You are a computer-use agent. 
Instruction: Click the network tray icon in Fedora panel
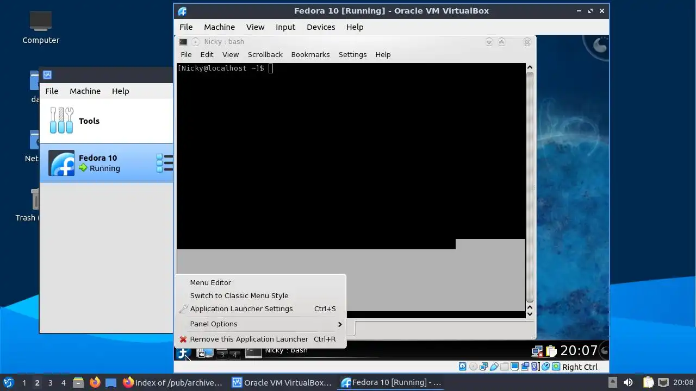(537, 351)
